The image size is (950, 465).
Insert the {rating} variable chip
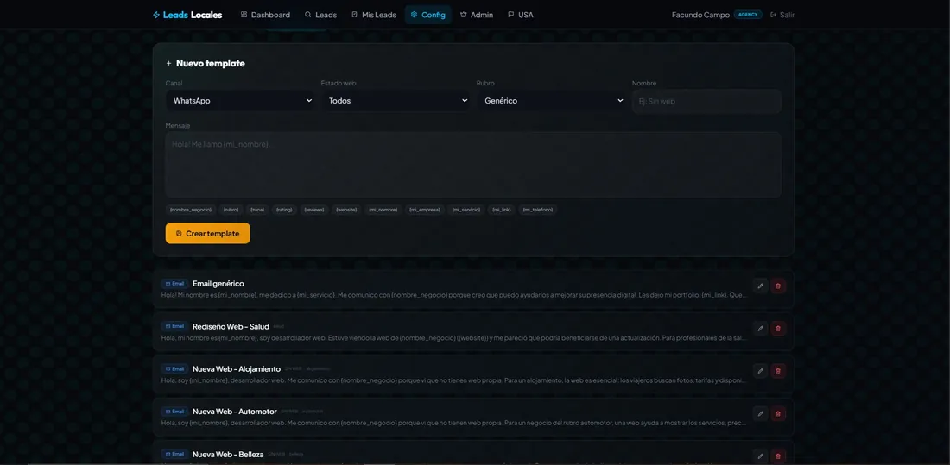click(x=284, y=210)
